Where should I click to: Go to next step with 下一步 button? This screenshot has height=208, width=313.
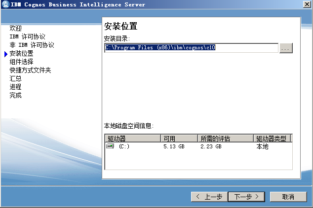(x=246, y=197)
